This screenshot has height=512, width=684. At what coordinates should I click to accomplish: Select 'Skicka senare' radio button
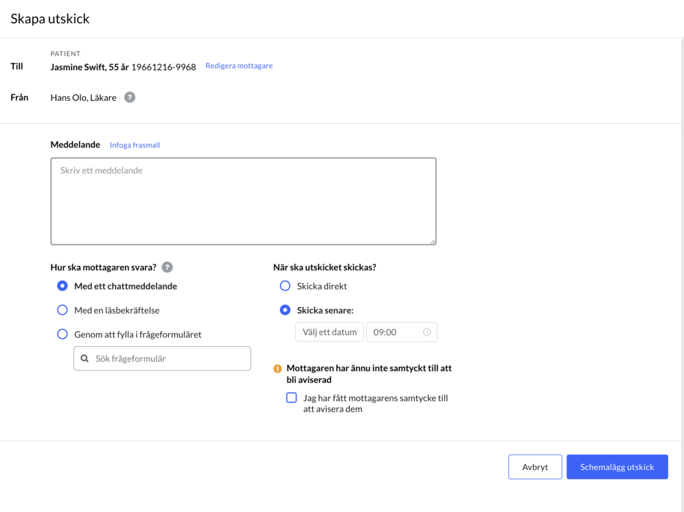pyautogui.click(x=285, y=310)
